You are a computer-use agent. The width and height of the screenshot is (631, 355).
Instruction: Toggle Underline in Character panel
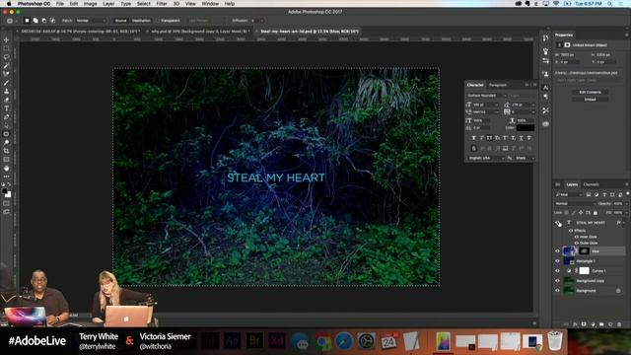point(522,138)
